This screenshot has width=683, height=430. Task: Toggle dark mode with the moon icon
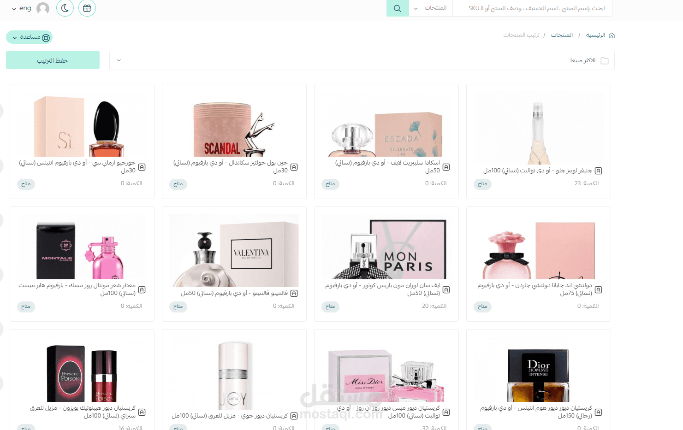[65, 8]
